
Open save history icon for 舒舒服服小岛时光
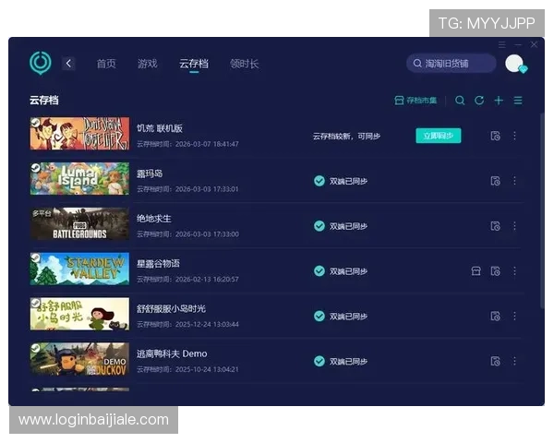click(x=495, y=316)
